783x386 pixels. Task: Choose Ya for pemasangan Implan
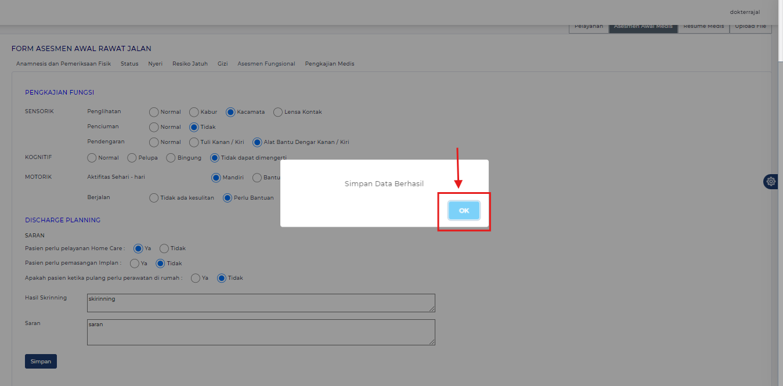[135, 264]
